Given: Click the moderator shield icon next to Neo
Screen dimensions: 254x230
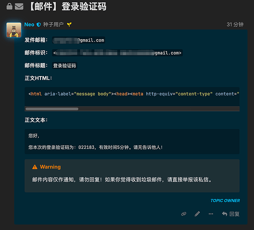Looking at the screenshot, I should pyautogui.click(x=39, y=25).
